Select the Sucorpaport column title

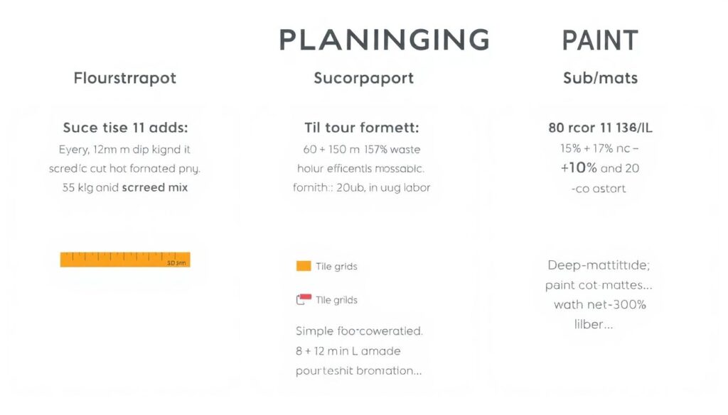pos(363,78)
